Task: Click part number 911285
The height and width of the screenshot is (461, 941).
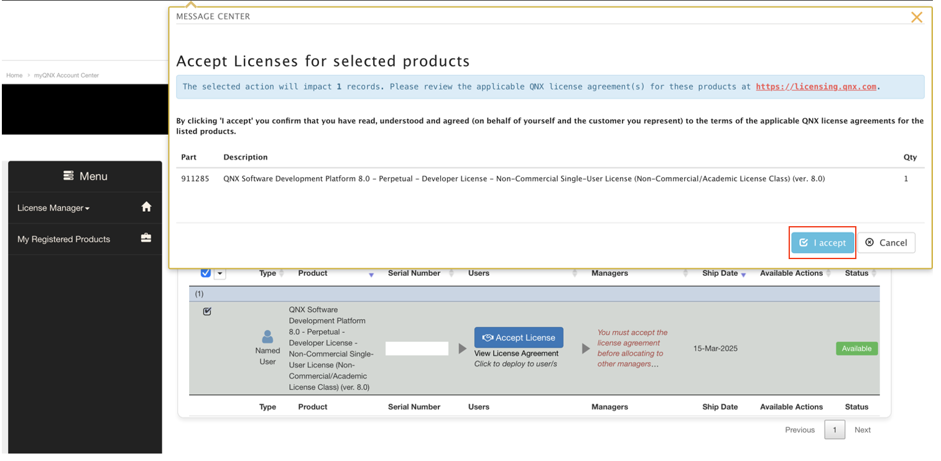Action: (195, 178)
